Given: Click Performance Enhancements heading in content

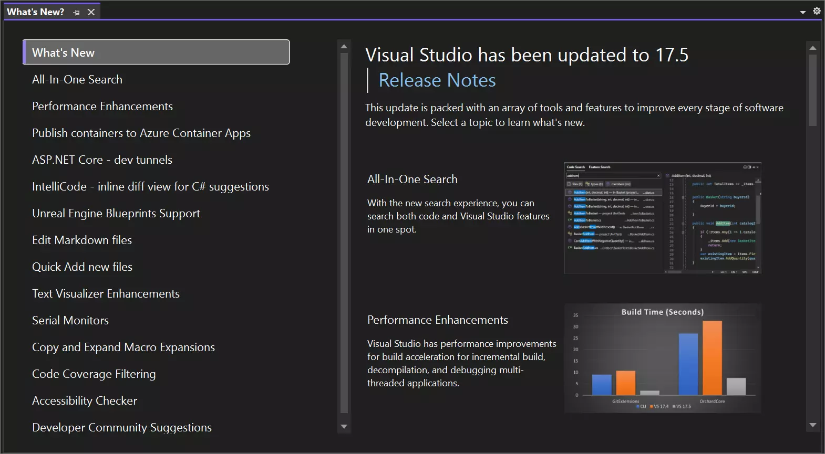Looking at the screenshot, I should tap(438, 320).
